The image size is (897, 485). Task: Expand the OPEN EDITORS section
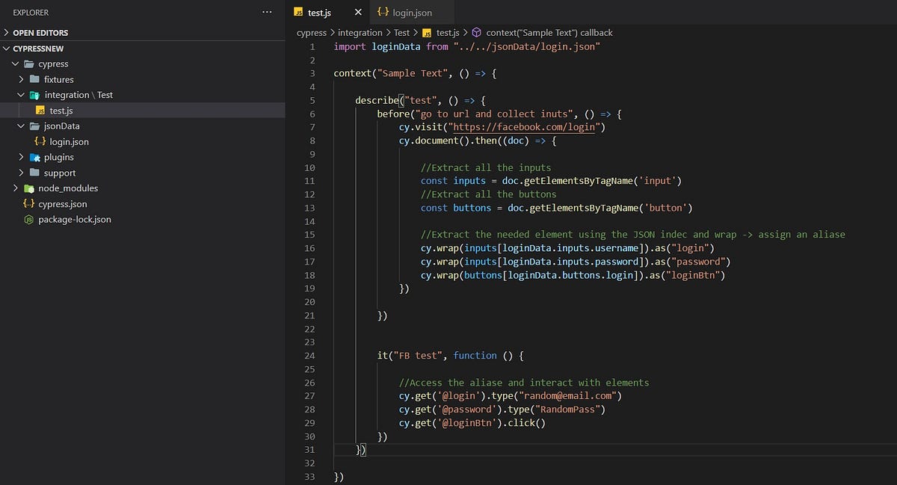click(x=6, y=32)
